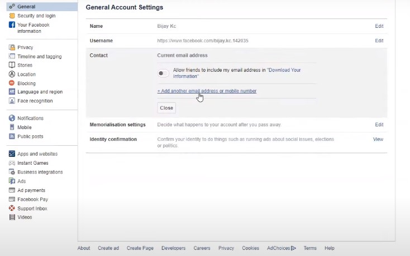Open Business integrations settings
This screenshot has width=410, height=256.
coord(40,172)
